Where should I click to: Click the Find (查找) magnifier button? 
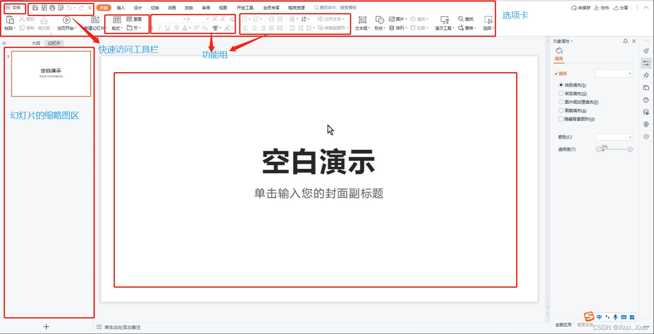(466, 19)
